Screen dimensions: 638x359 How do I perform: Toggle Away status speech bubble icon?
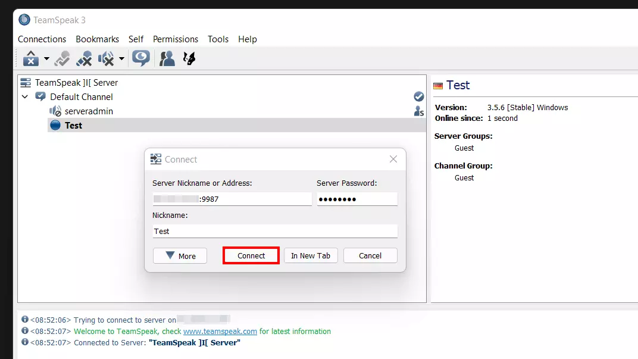click(141, 58)
